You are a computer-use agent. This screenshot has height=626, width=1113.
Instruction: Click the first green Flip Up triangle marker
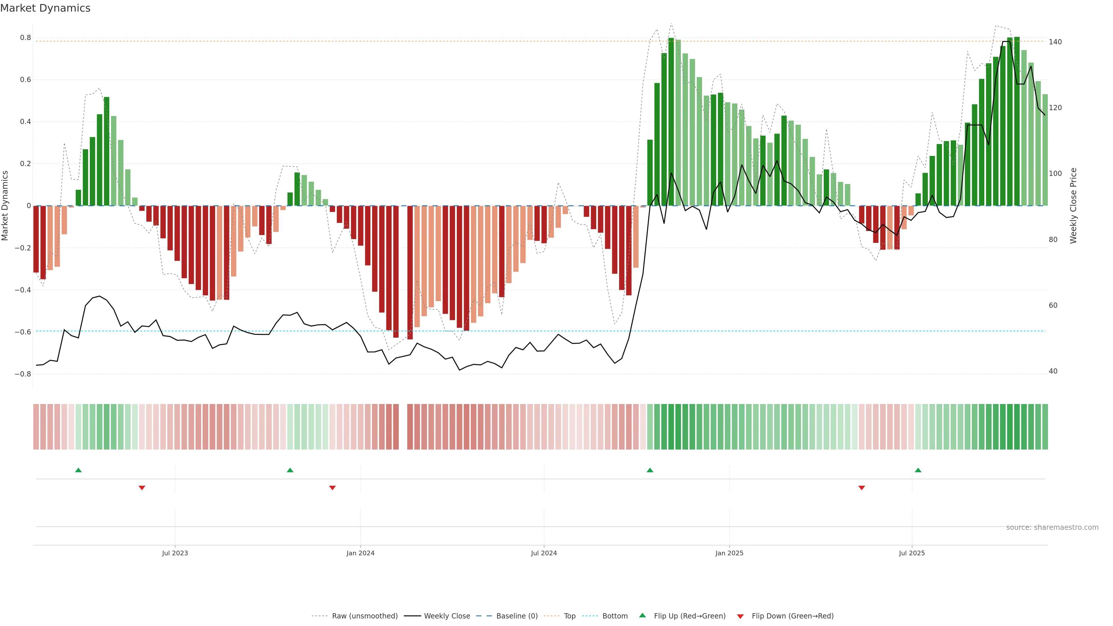78,470
